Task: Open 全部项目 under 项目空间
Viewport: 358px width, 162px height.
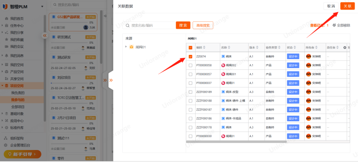Action: coord(18,107)
